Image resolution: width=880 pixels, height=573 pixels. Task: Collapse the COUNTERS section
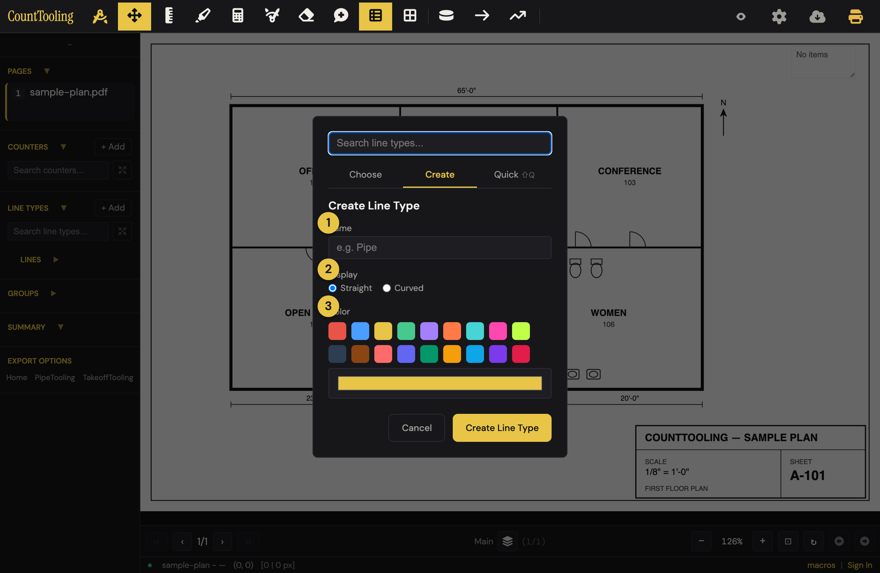pos(63,146)
